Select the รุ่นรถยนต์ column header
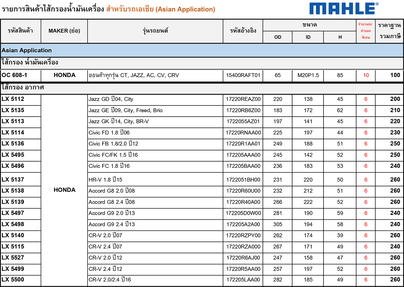 [x=155, y=31]
